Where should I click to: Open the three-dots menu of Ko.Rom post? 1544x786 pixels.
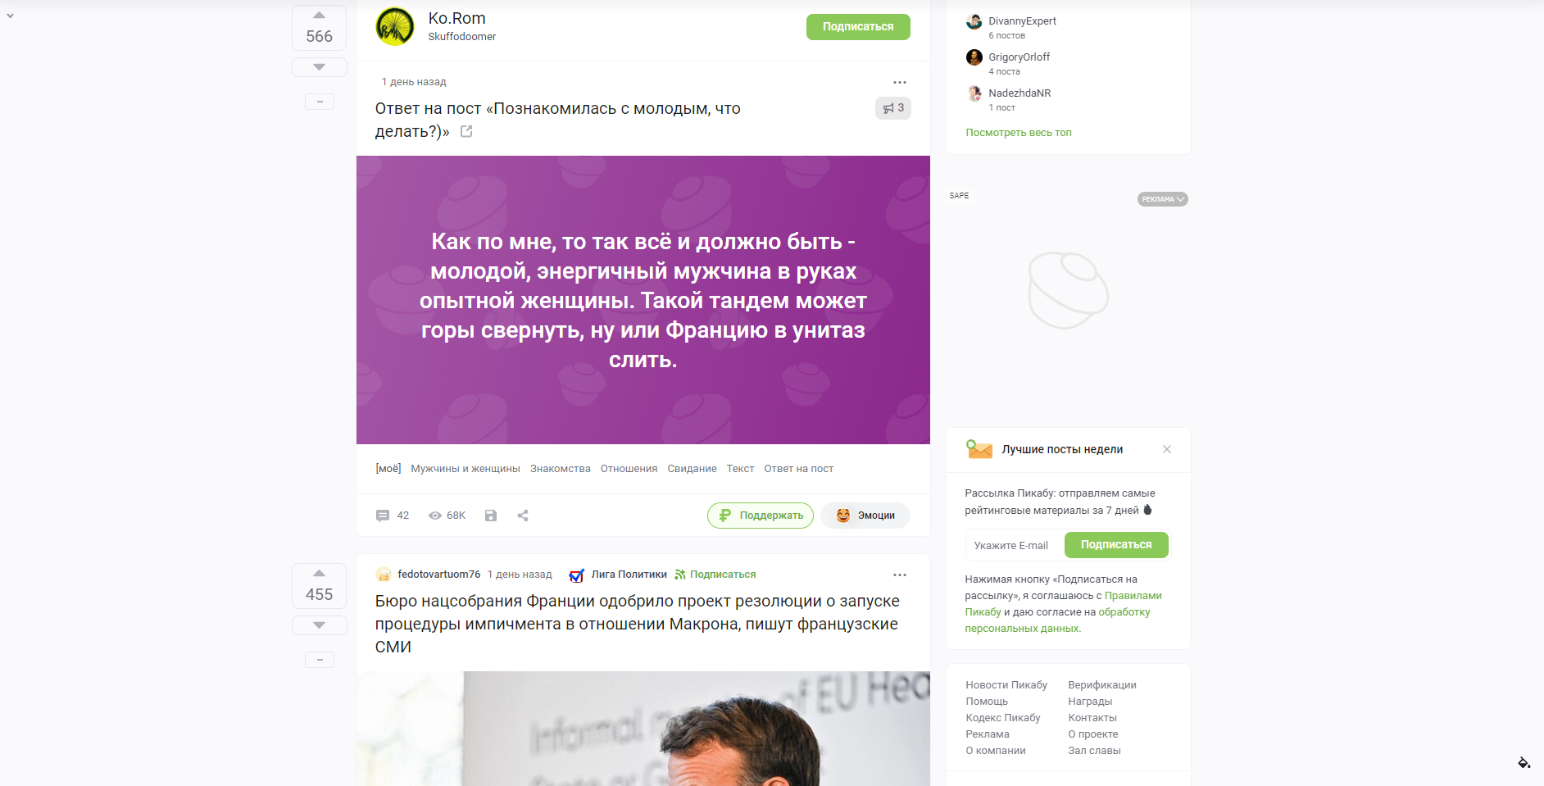pyautogui.click(x=900, y=82)
